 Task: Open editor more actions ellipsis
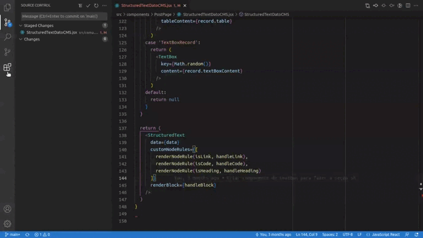click(x=416, y=6)
